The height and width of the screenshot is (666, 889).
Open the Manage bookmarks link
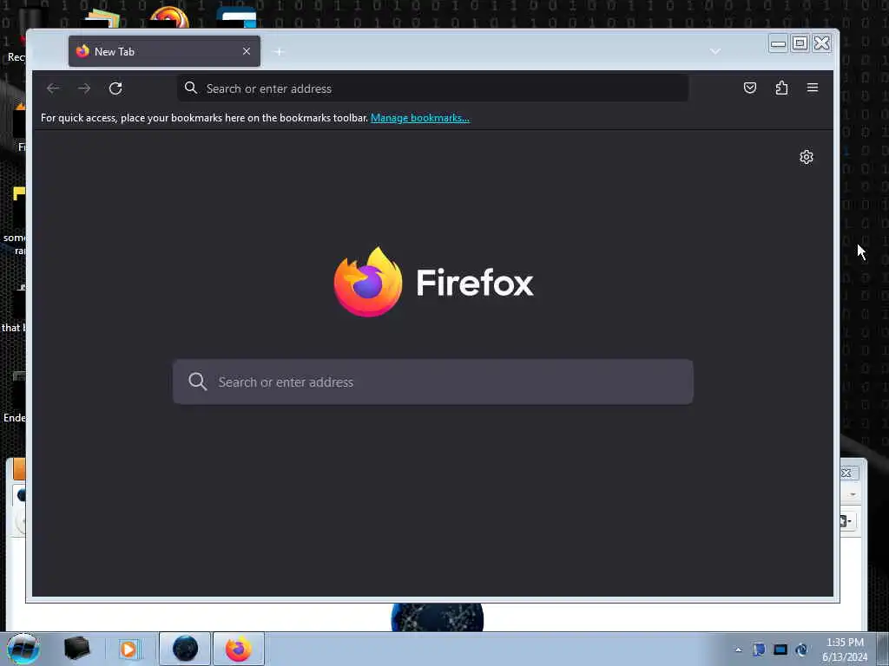420,118
